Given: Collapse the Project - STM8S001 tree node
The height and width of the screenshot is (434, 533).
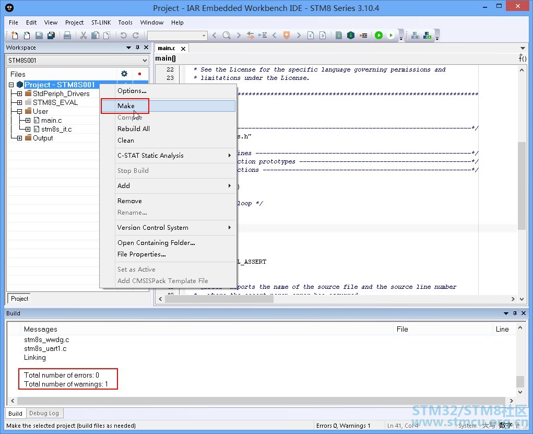Looking at the screenshot, I should 11,85.
